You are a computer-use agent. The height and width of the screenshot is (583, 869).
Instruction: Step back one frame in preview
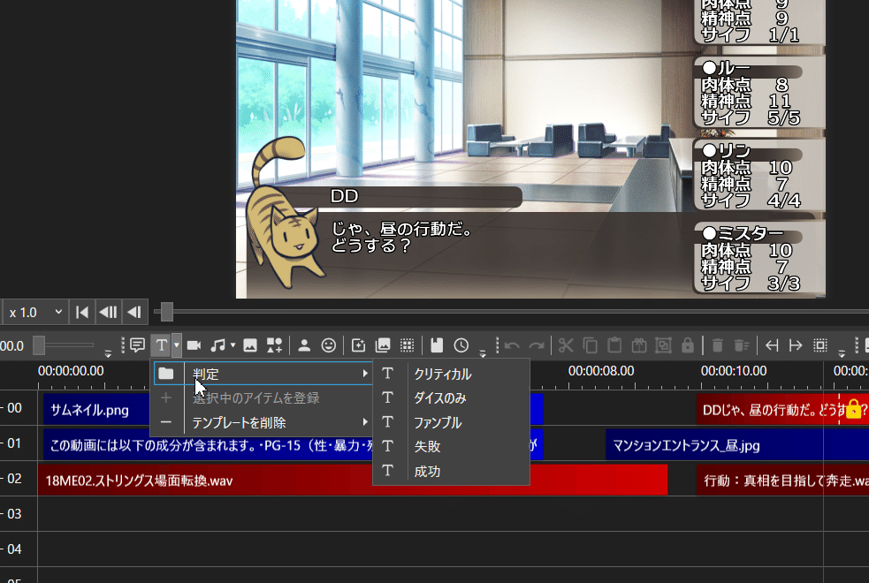point(108,313)
